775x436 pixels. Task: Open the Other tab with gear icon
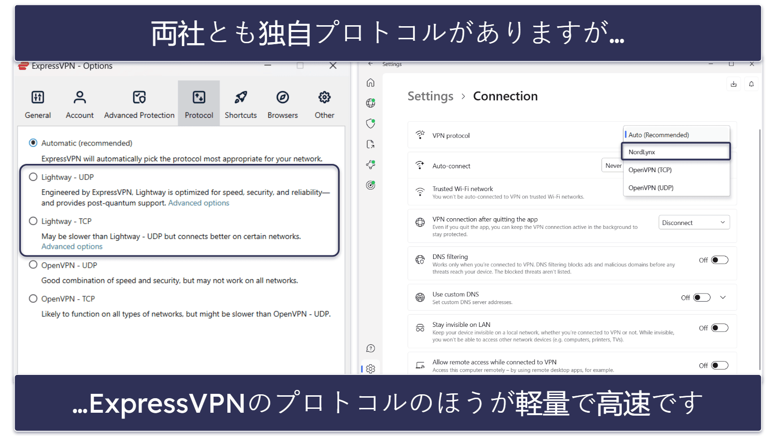tap(324, 104)
